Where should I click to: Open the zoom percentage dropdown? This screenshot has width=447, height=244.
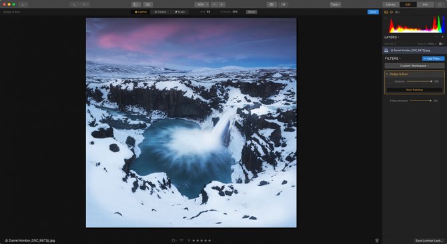[x=202, y=5]
